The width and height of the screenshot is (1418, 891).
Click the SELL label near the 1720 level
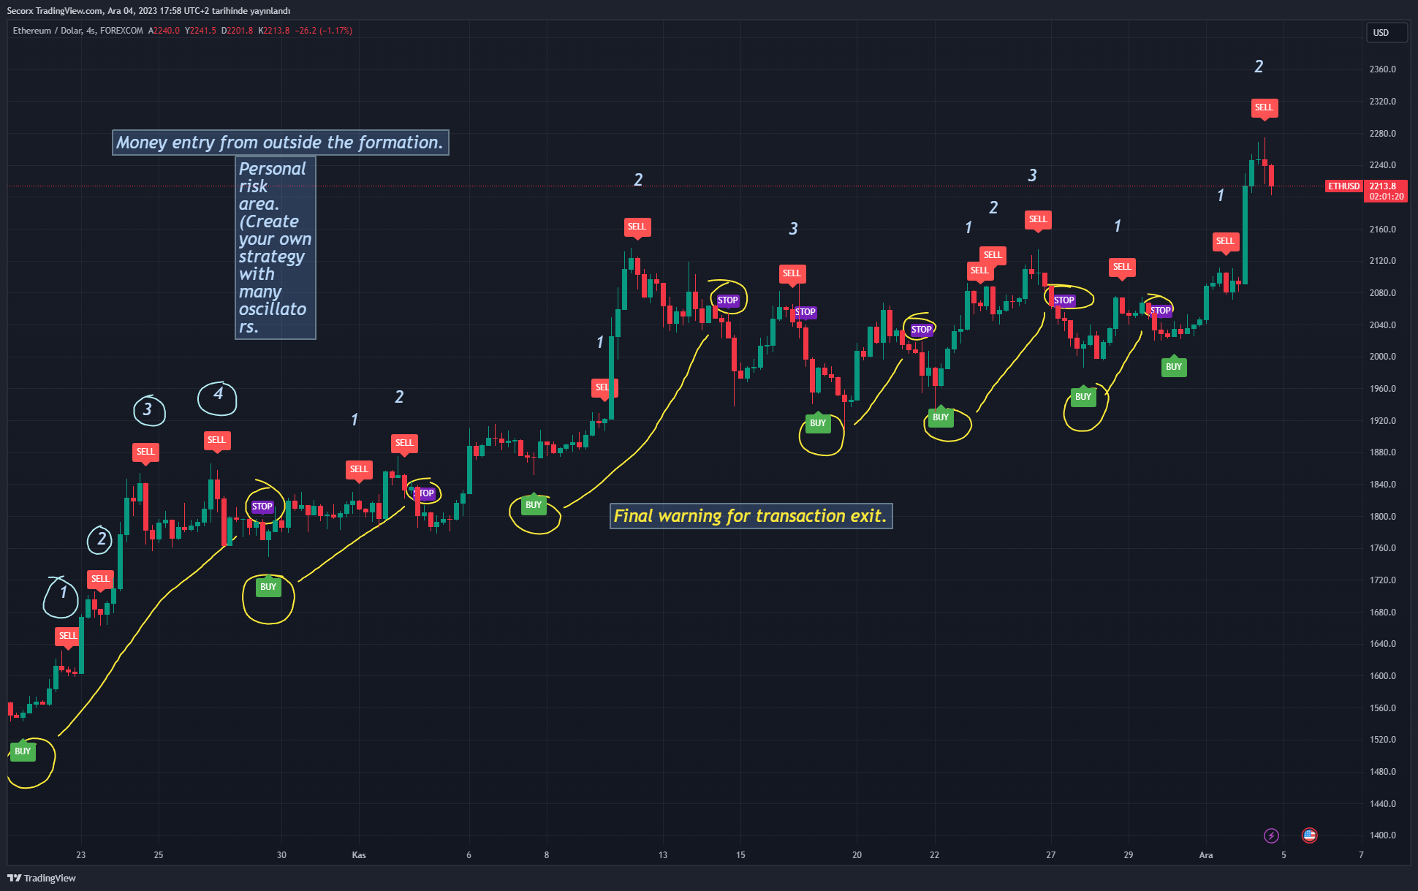[x=100, y=579]
